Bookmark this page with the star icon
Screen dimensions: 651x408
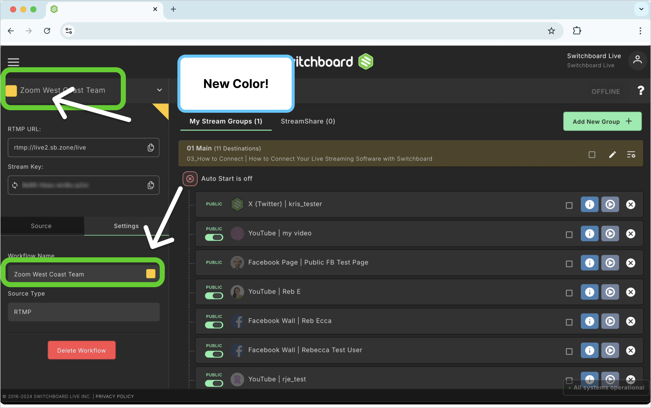coord(551,31)
